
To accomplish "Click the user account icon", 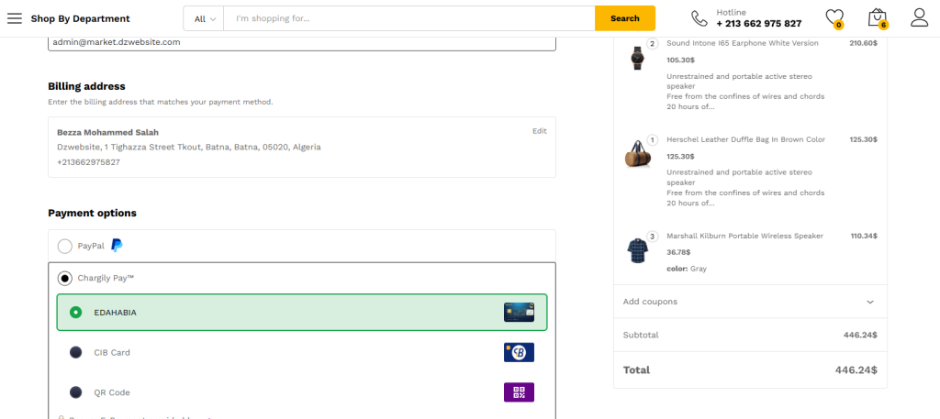I will pos(919,17).
